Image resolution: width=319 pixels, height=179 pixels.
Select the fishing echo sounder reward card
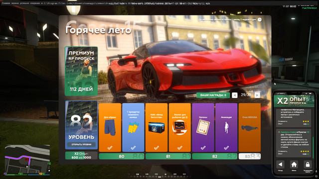click(x=179, y=127)
